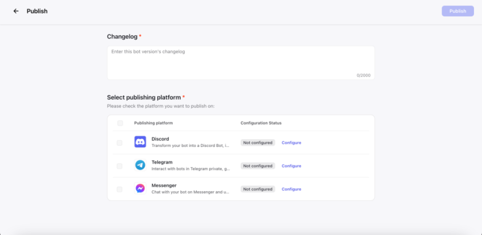Select the Telegram platform name
The width and height of the screenshot is (482, 235).
[x=162, y=162]
